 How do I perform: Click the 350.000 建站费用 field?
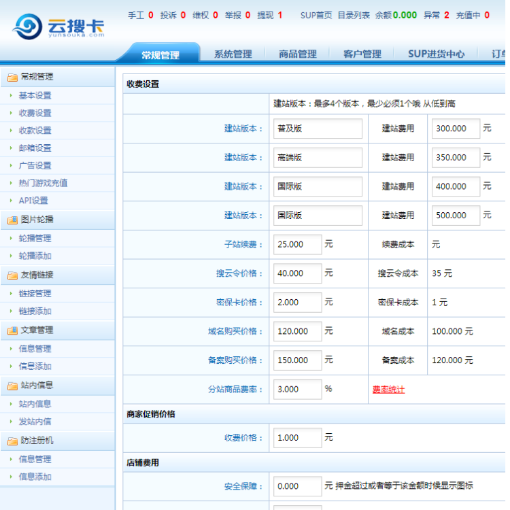click(x=456, y=158)
